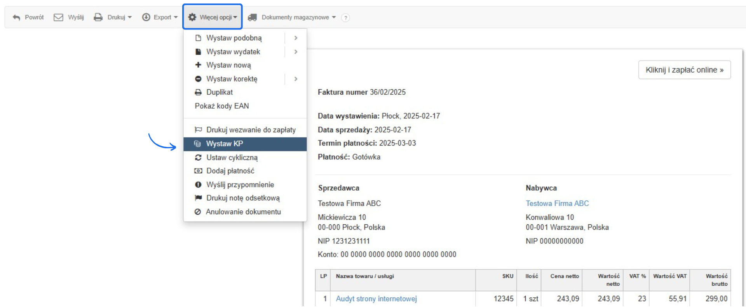Choose Pokaż kody EAN menu entry

[x=222, y=106]
